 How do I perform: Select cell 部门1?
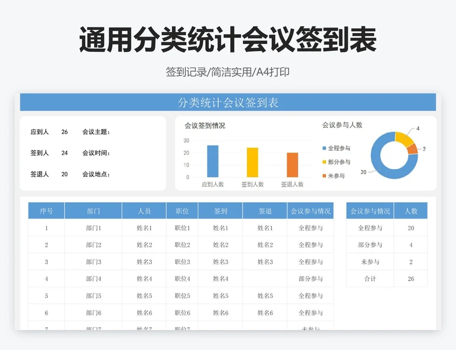[93, 228]
